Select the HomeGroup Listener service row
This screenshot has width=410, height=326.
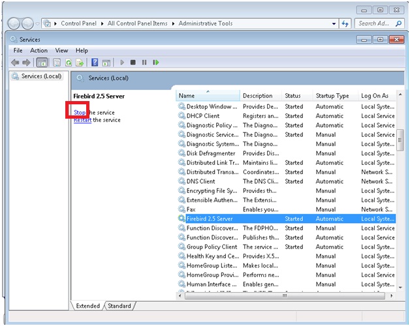coord(287,265)
